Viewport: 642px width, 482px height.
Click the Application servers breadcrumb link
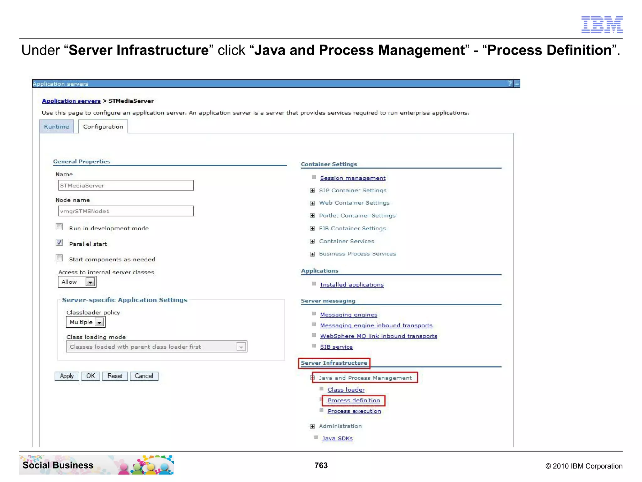coord(71,101)
